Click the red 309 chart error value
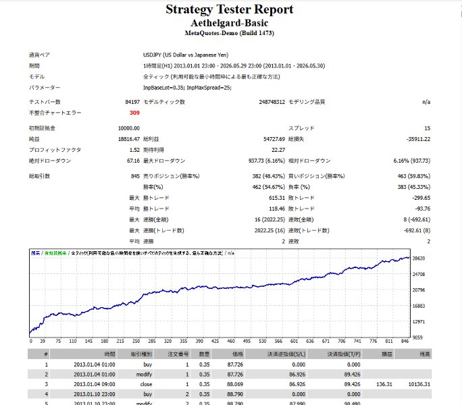The image size is (462, 405). pyautogui.click(x=134, y=113)
